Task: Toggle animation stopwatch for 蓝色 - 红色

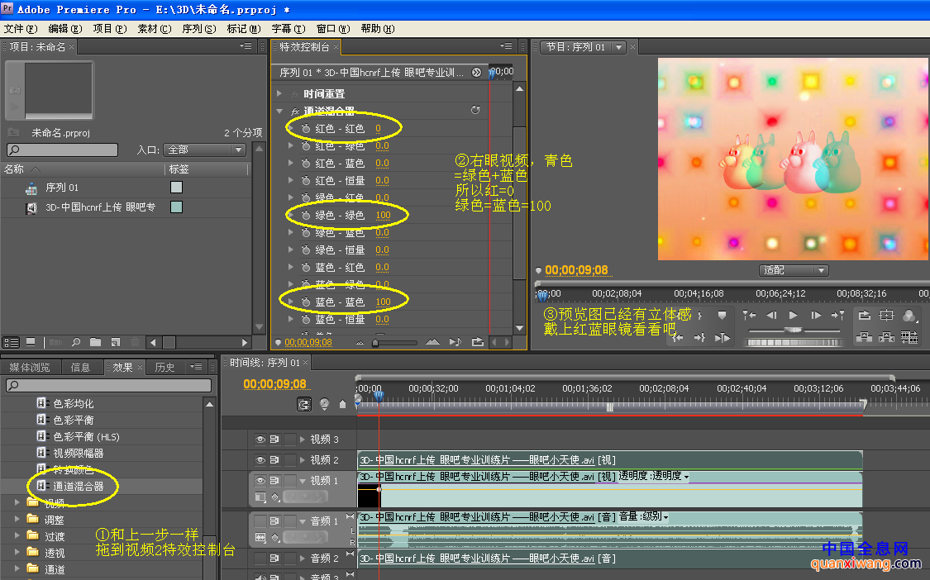Action: 305,268
